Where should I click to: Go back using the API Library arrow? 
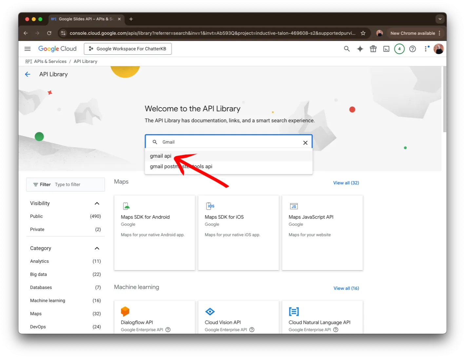click(28, 74)
